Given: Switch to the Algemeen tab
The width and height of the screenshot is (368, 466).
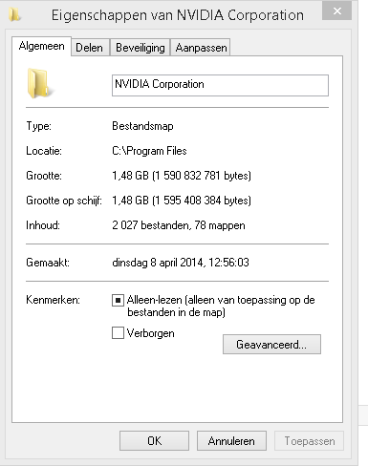Looking at the screenshot, I should click(x=42, y=47).
